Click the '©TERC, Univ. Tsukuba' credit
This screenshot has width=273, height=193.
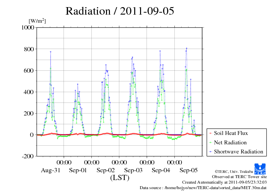234,172
